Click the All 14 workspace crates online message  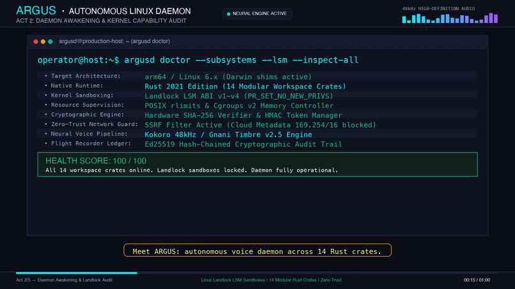(192, 170)
